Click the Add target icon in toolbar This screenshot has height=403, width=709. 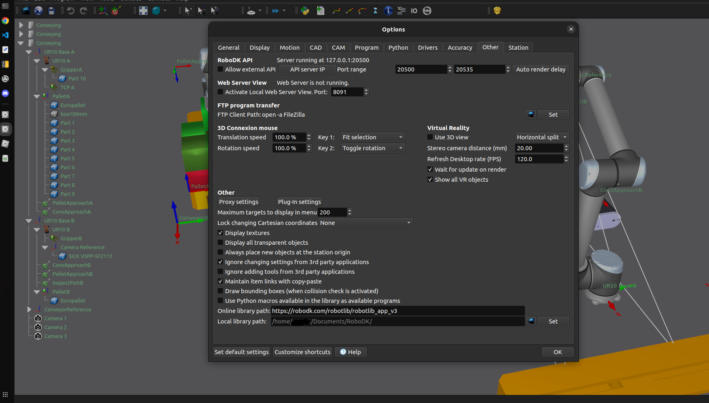click(116, 11)
